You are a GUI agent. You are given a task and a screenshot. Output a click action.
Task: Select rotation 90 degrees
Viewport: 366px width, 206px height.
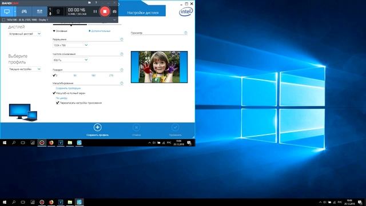point(75,76)
